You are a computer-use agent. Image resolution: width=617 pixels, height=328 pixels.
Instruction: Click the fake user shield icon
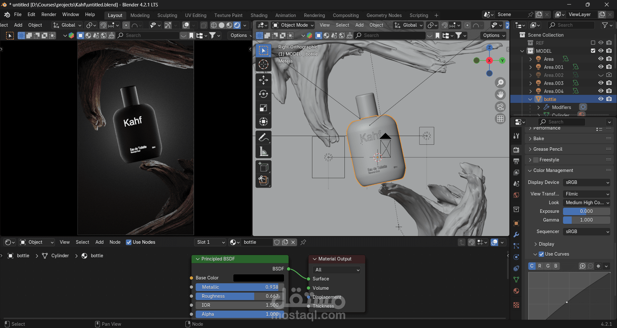(x=277, y=242)
